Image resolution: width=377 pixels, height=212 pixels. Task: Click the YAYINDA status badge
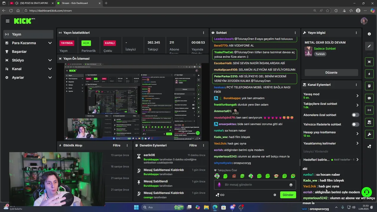[67, 43]
